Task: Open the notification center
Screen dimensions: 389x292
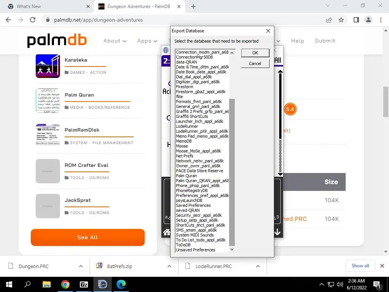Action: point(377,285)
